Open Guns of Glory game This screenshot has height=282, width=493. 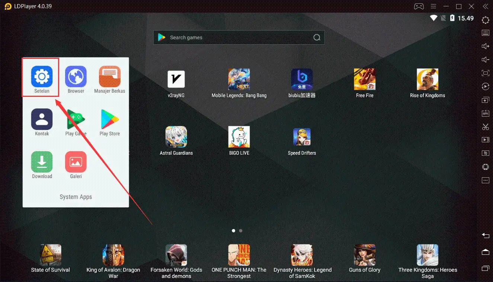[365, 255]
